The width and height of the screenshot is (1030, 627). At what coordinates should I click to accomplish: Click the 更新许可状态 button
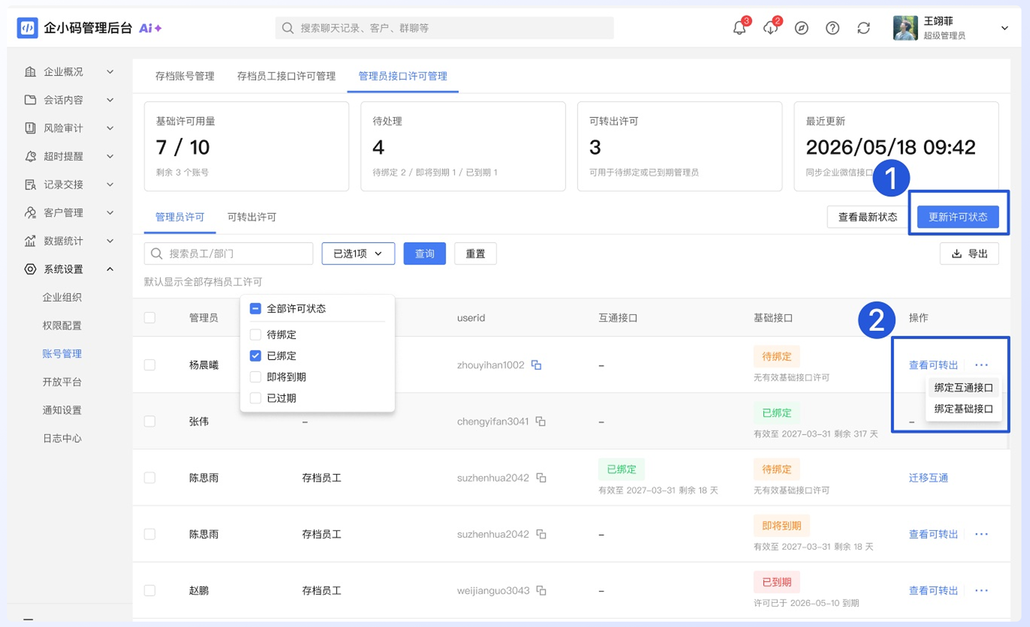coord(958,217)
